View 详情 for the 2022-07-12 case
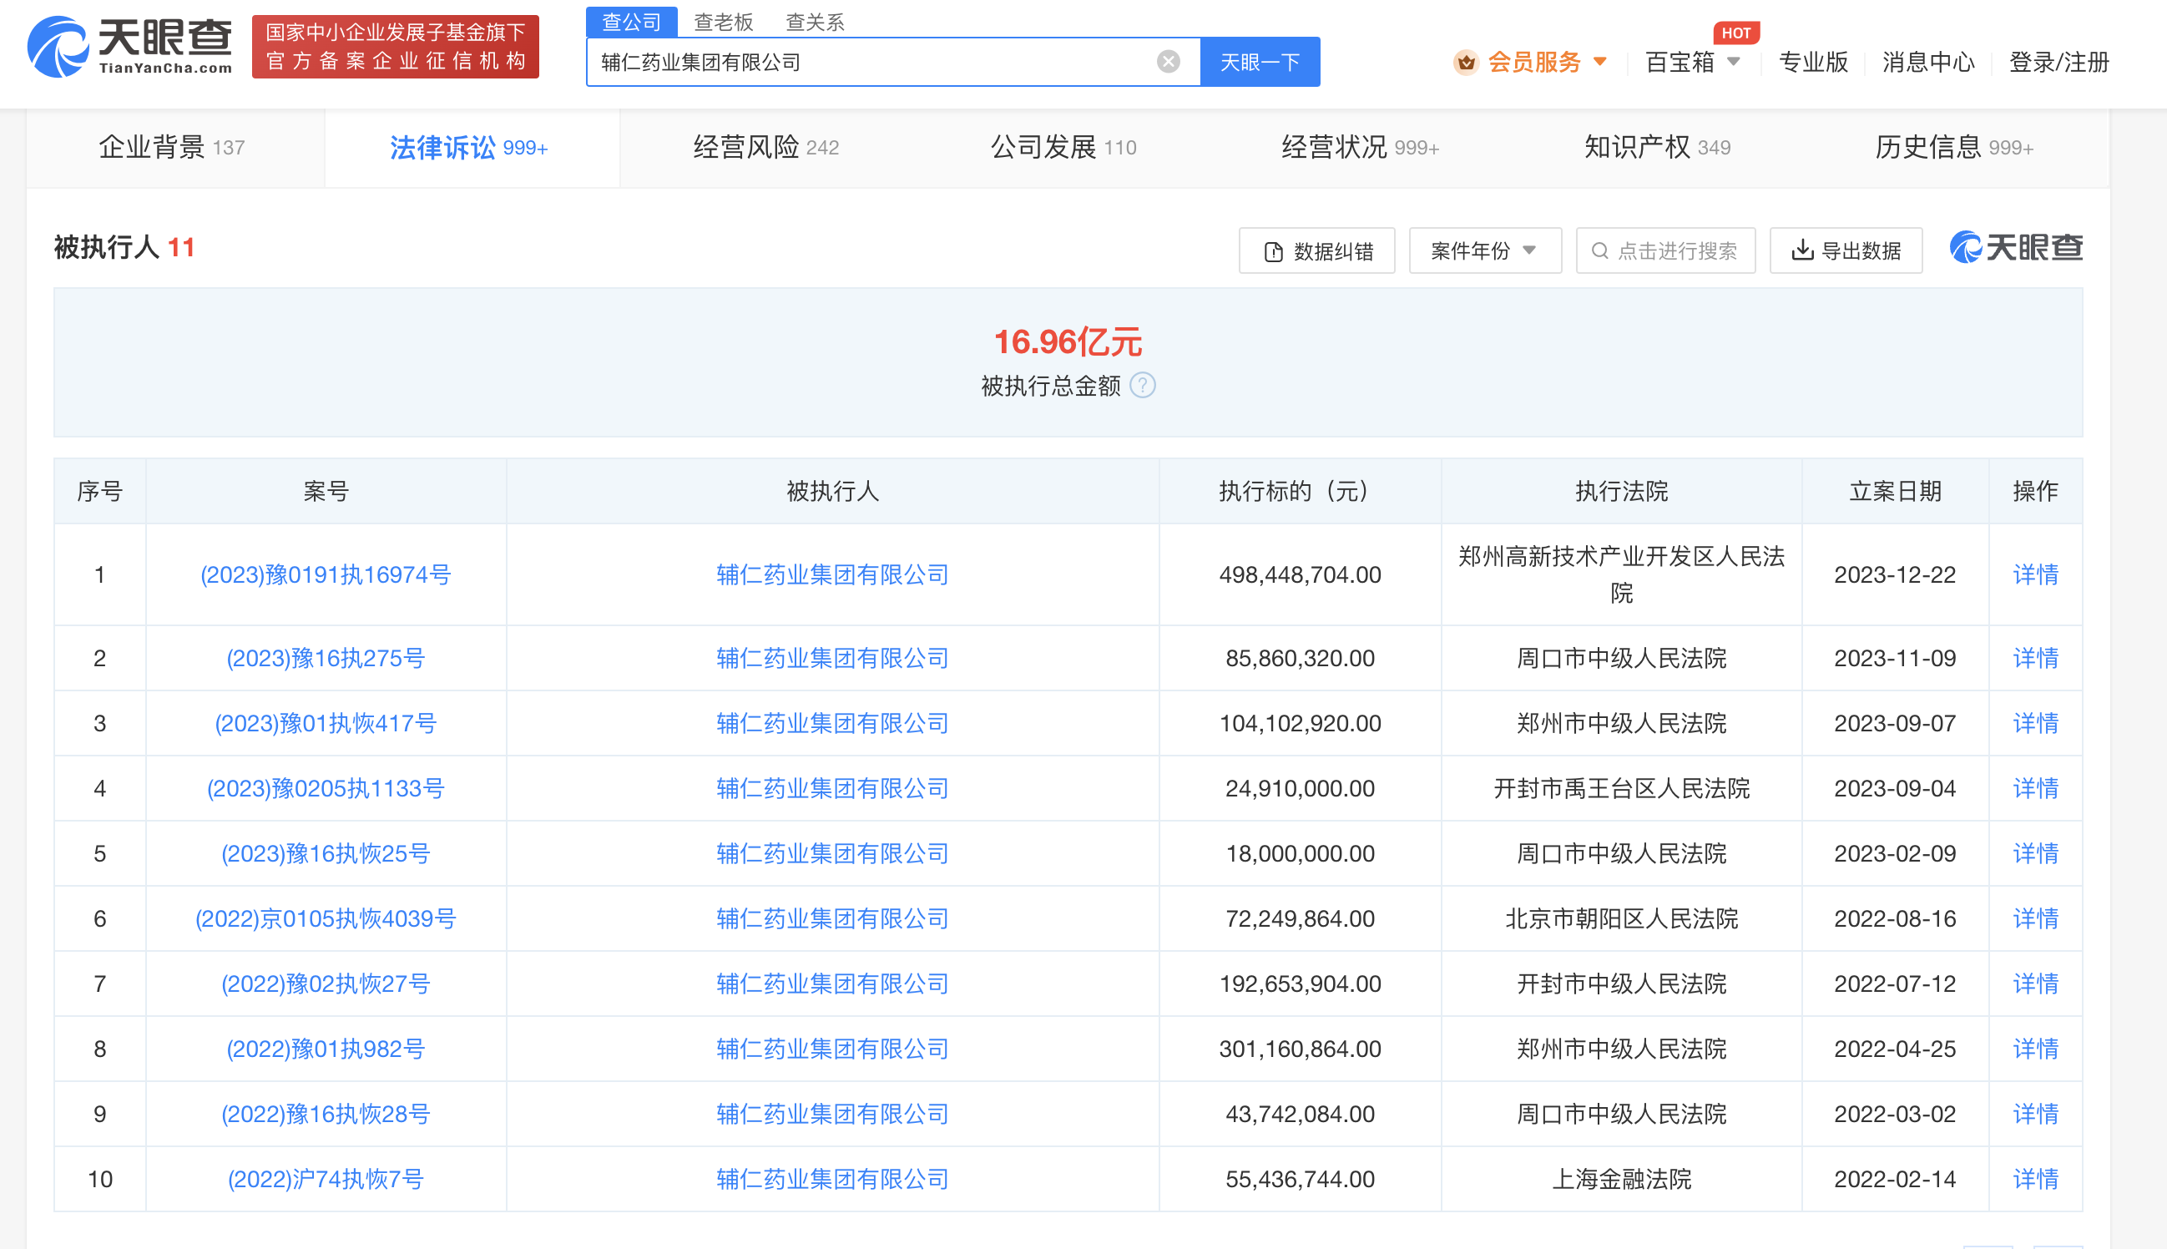 (x=2036, y=984)
